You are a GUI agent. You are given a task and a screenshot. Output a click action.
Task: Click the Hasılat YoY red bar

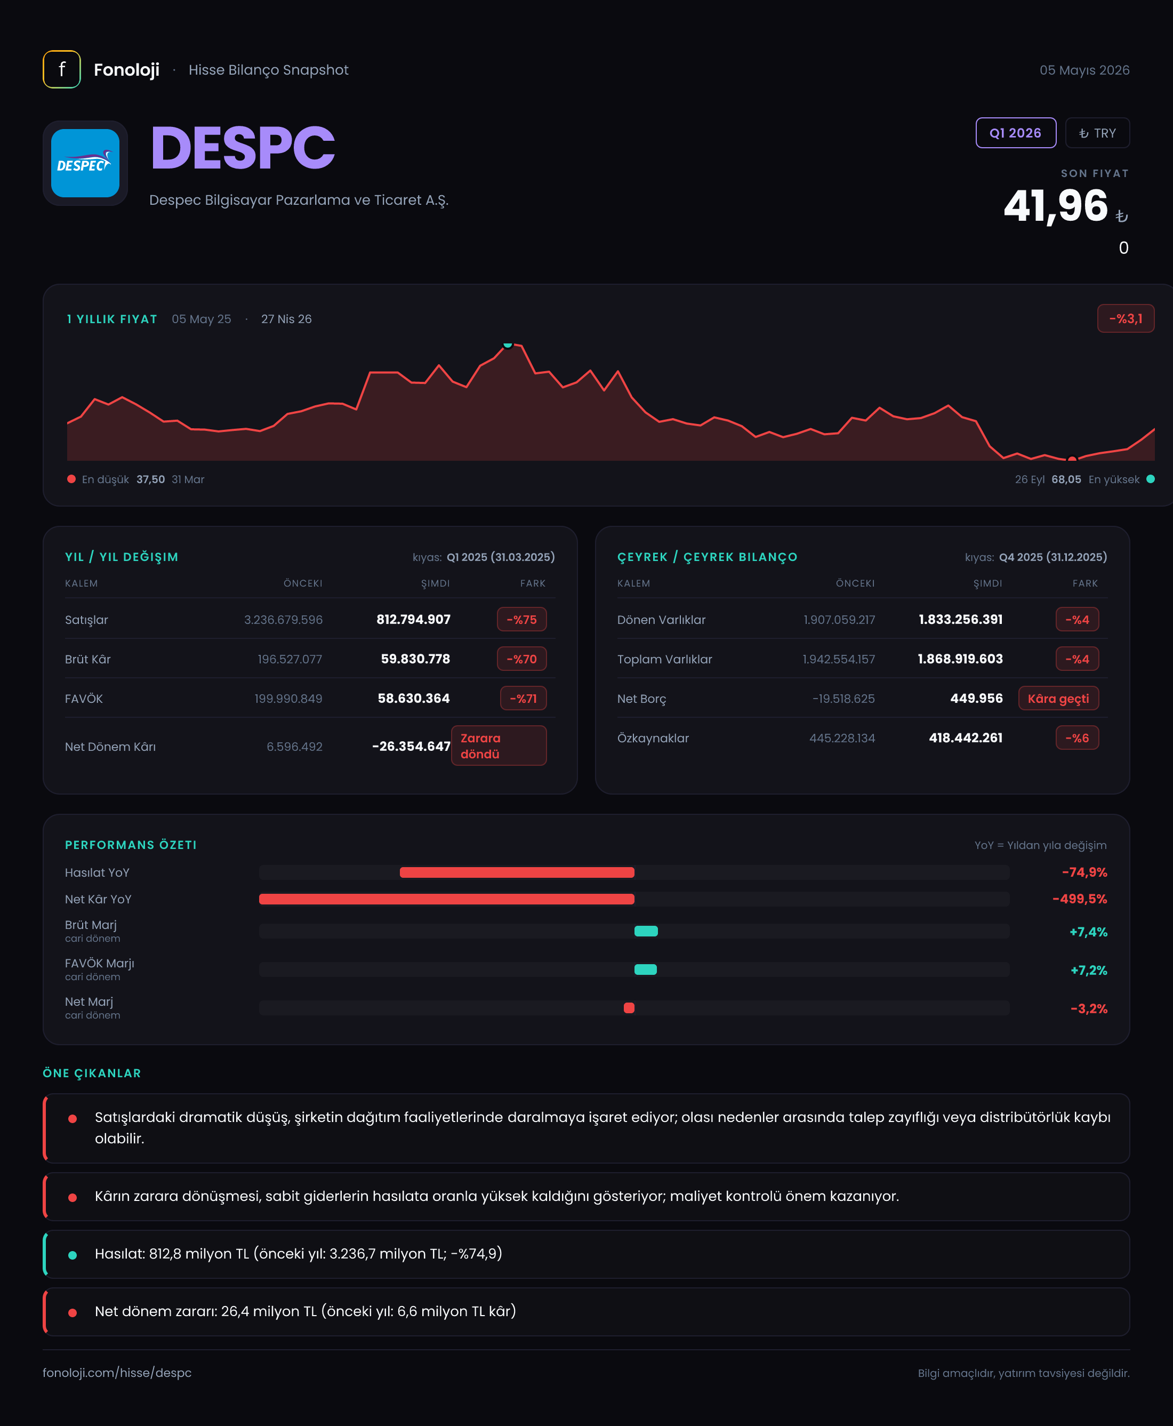tap(517, 872)
